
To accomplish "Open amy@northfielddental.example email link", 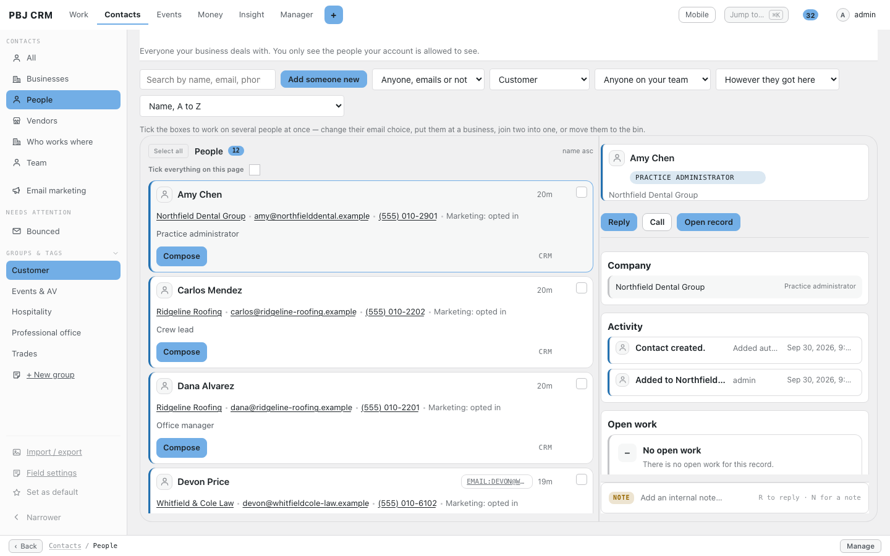I will click(311, 216).
